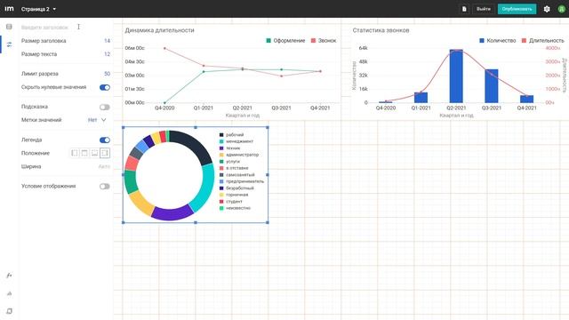Open the settings sliders tab in sidebar

[9, 44]
